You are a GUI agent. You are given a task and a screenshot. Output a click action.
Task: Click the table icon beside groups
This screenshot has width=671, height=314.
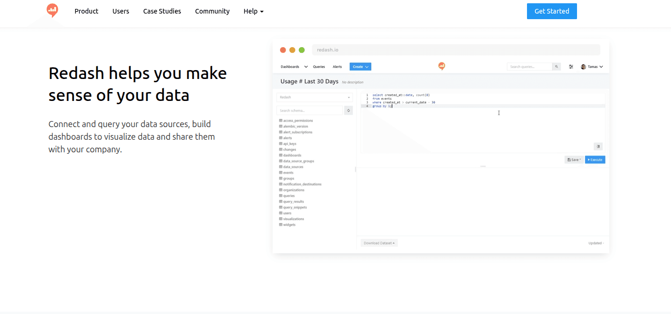(281, 178)
